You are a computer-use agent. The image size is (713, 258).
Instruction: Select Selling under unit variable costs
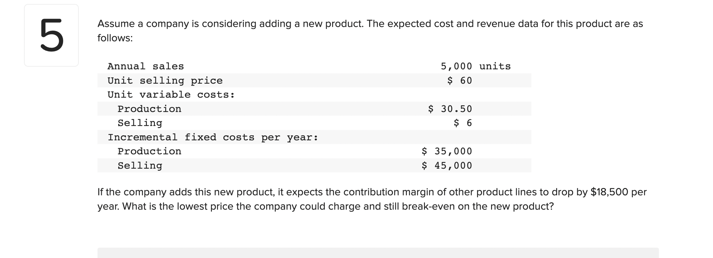coord(140,123)
